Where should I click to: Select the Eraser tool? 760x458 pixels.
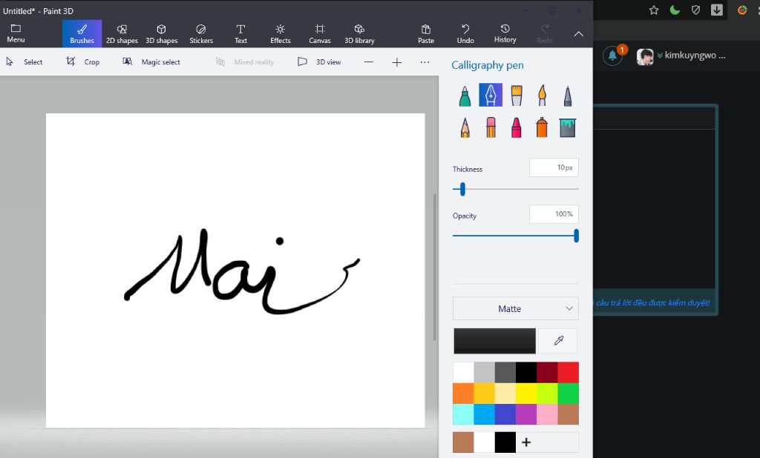[491, 127]
